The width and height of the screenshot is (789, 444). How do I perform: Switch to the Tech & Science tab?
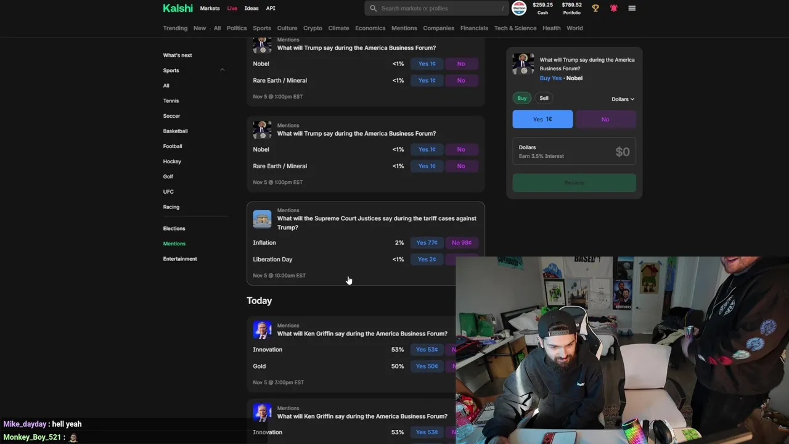tap(515, 28)
